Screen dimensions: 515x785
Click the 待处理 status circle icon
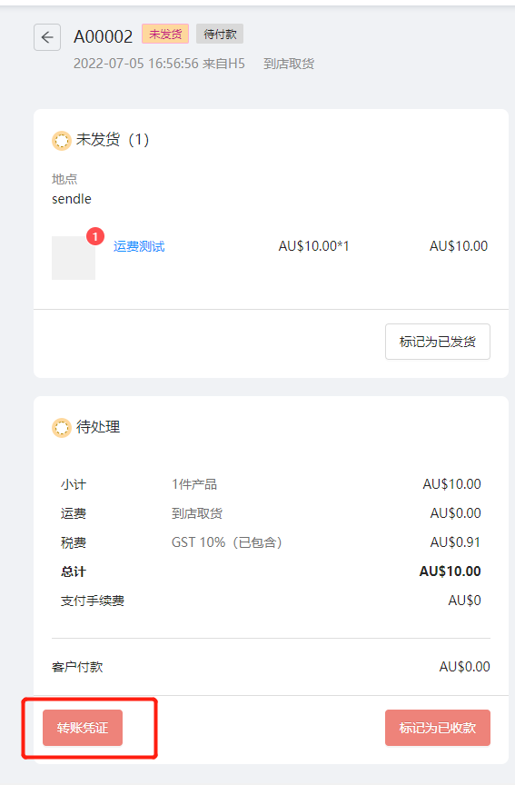click(x=62, y=428)
